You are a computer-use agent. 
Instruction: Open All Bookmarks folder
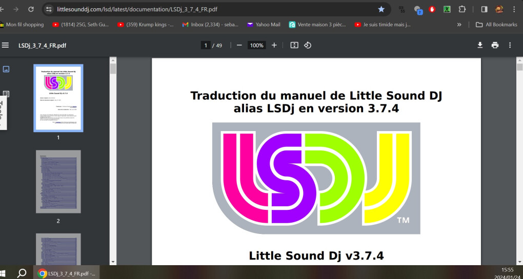pyautogui.click(x=496, y=25)
